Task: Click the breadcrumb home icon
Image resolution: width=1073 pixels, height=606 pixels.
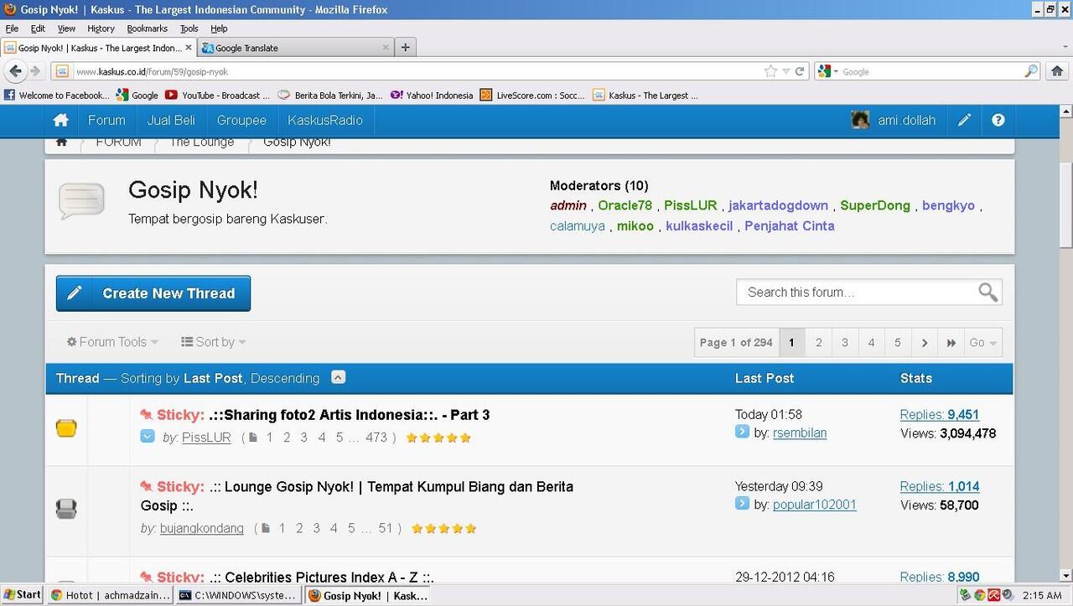Action: pyautogui.click(x=61, y=142)
